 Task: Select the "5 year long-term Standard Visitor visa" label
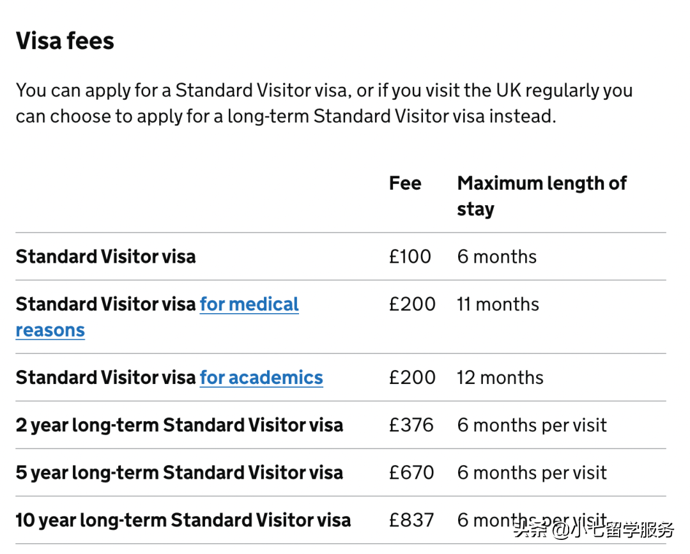coord(180,473)
